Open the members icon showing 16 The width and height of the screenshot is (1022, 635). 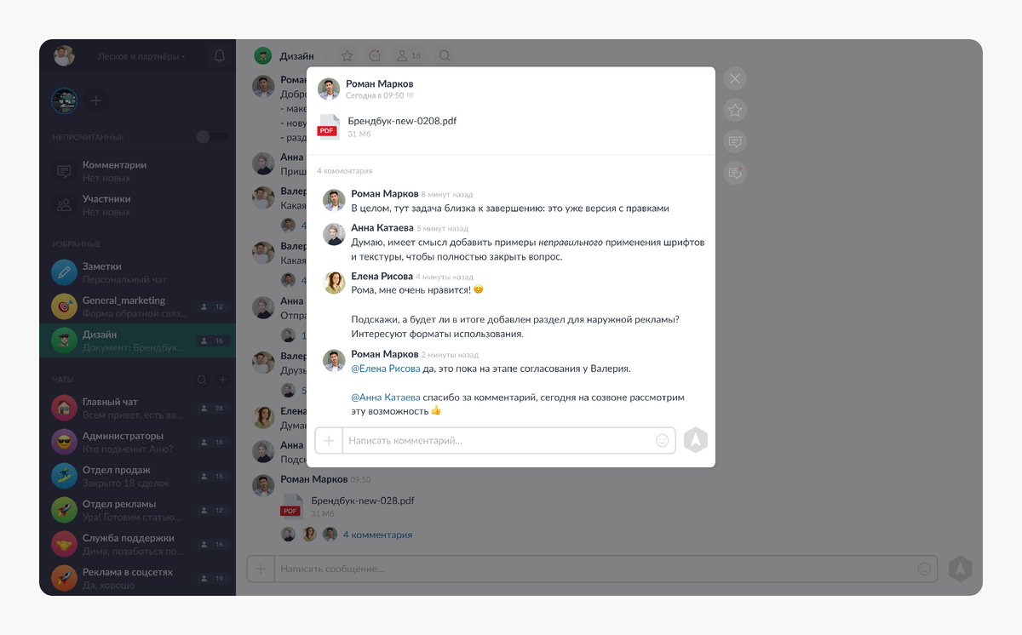(x=409, y=56)
